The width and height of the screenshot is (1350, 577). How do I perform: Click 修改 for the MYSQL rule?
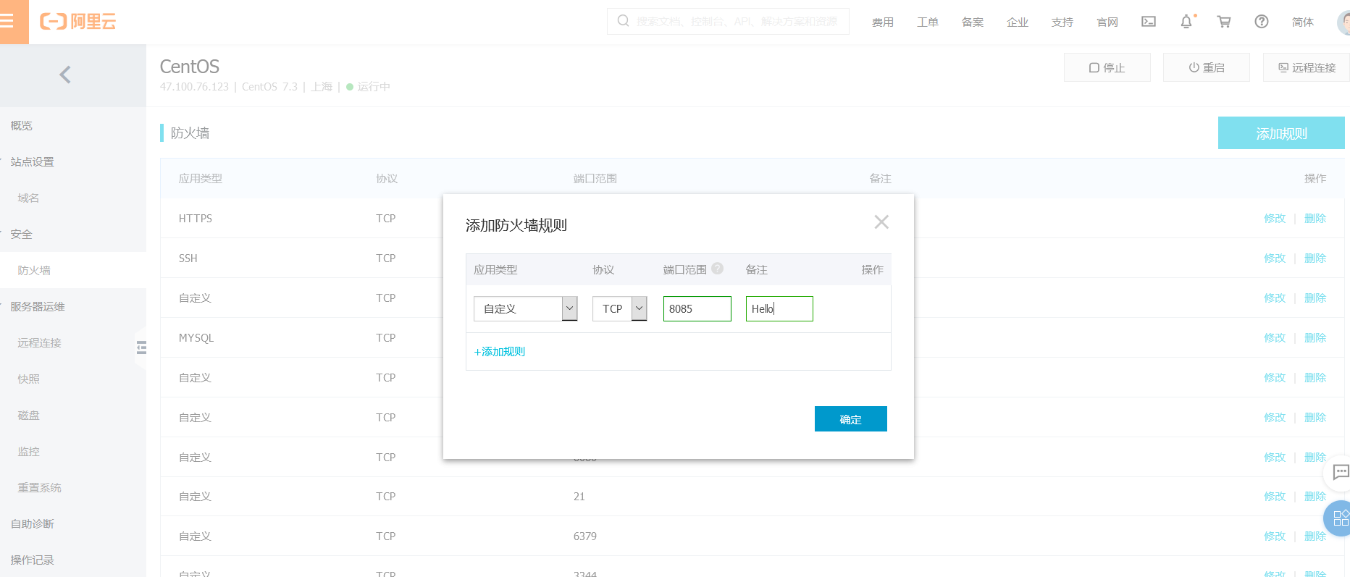point(1275,338)
